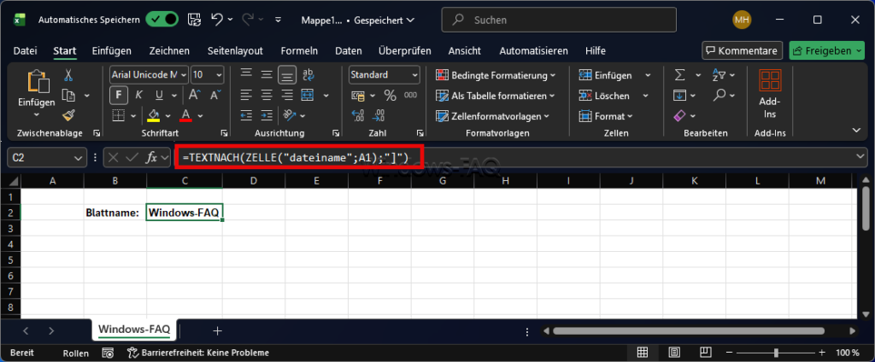Apply yellow fill color
875x362 pixels.
click(x=154, y=115)
